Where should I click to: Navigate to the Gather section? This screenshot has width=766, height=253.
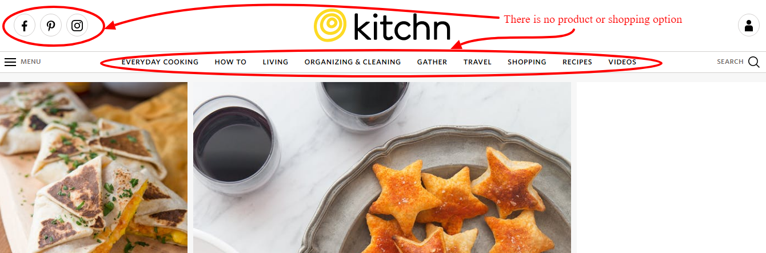pos(432,62)
